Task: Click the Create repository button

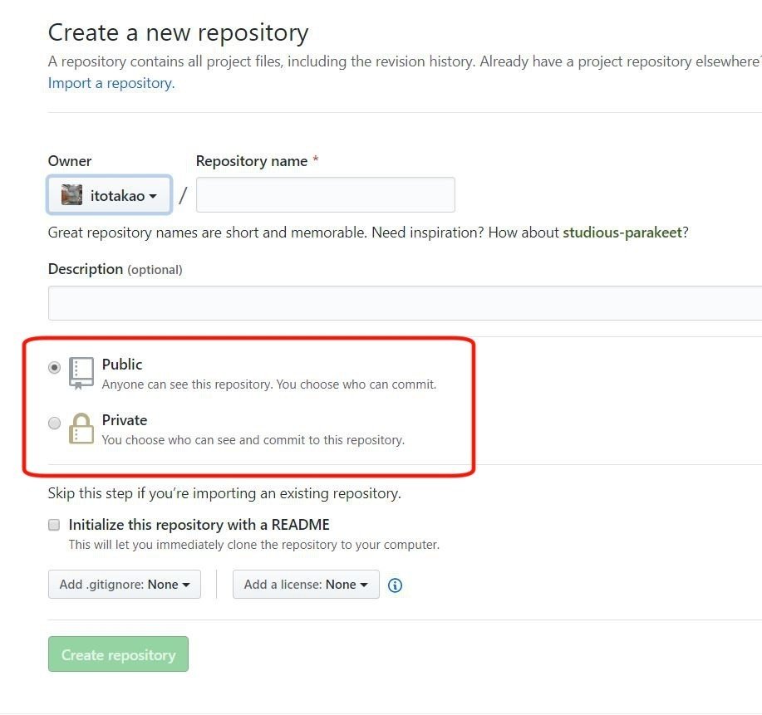Action: (118, 654)
